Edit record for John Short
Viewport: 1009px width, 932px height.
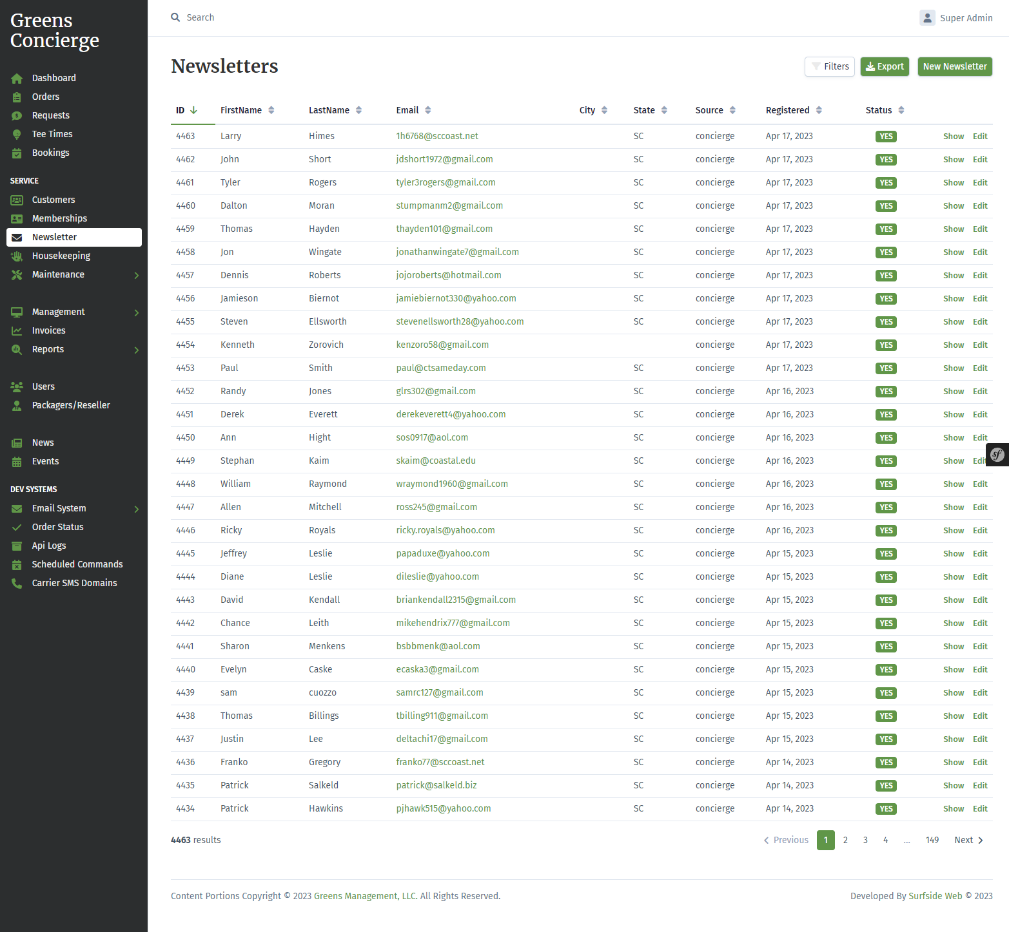pyautogui.click(x=980, y=160)
